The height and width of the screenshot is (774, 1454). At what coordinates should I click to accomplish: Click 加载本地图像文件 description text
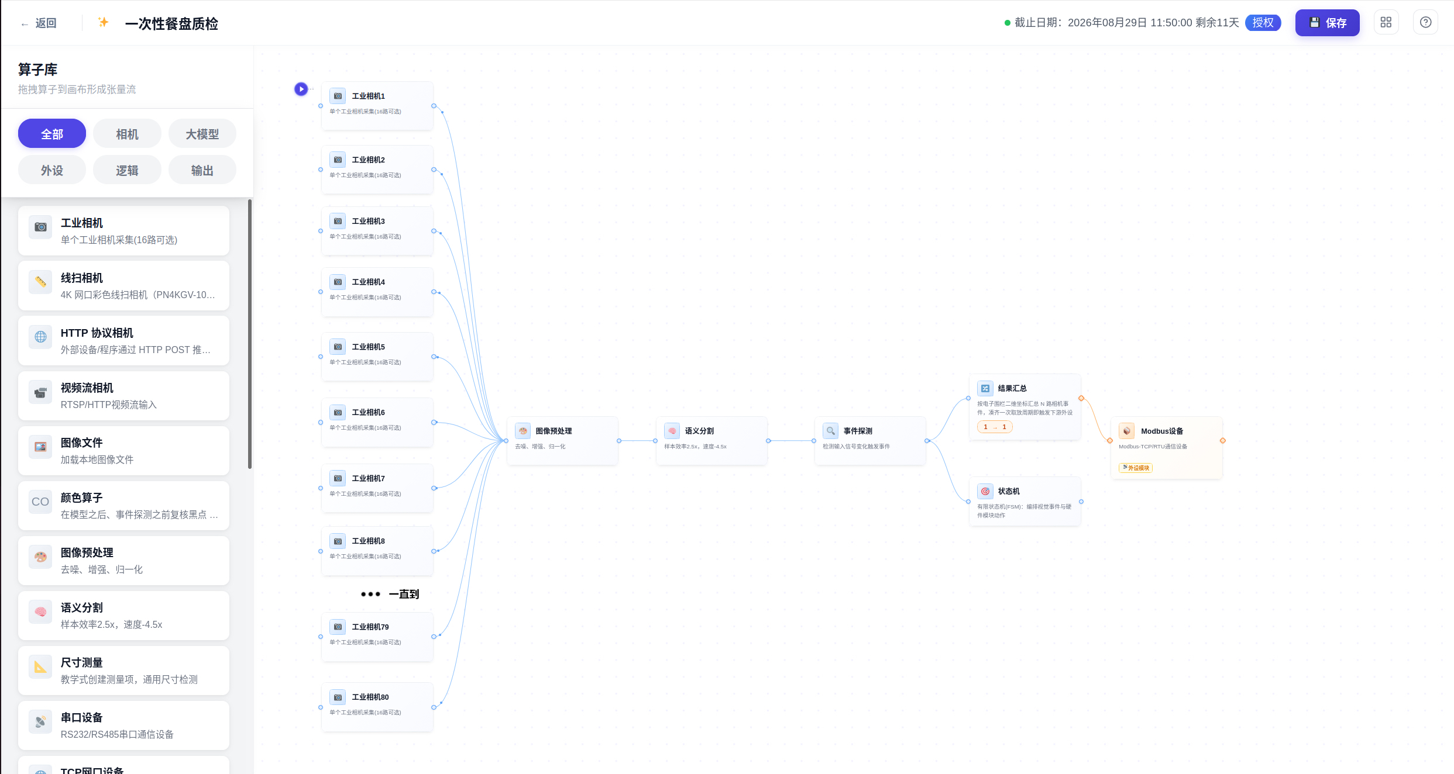coord(97,459)
